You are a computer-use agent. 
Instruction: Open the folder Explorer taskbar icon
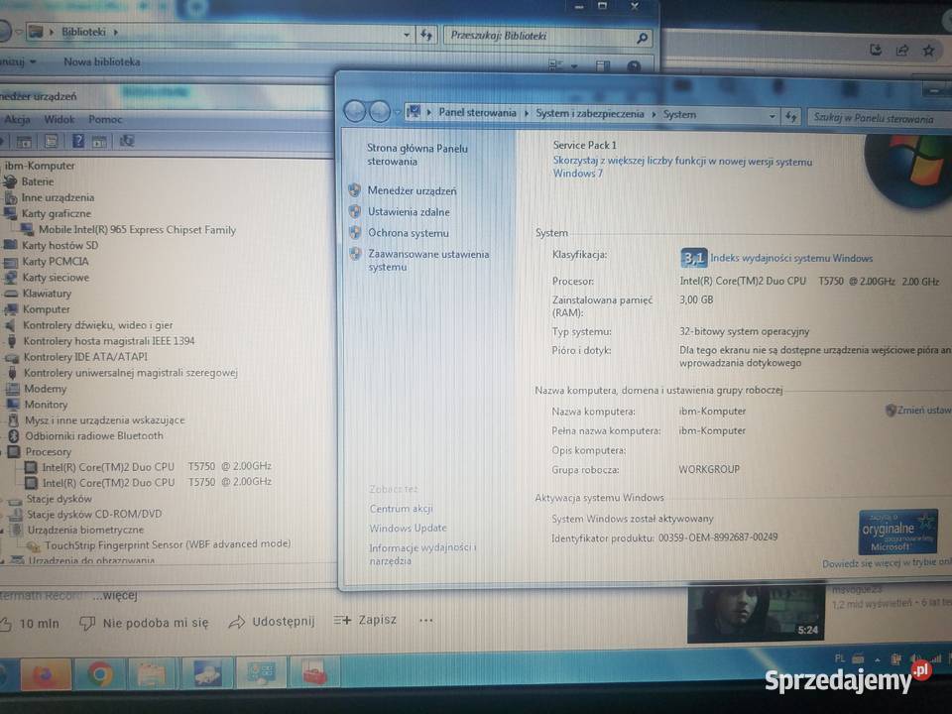pos(153,674)
